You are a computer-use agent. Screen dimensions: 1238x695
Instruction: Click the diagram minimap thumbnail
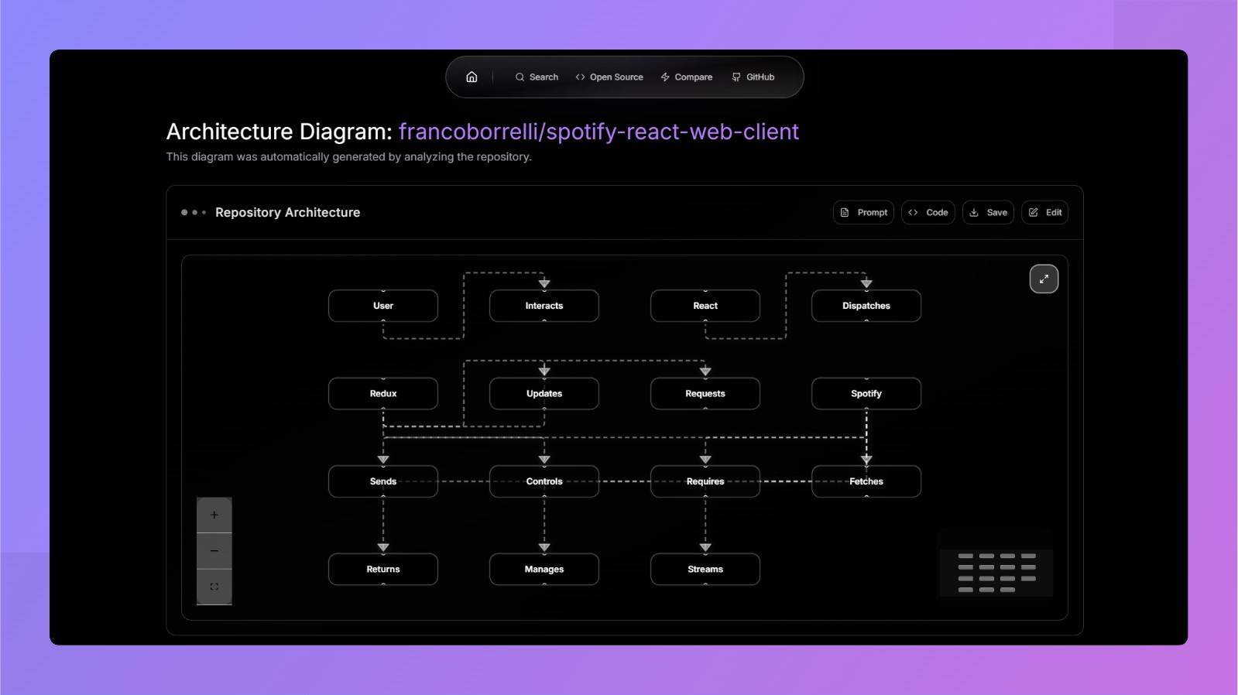[996, 573]
